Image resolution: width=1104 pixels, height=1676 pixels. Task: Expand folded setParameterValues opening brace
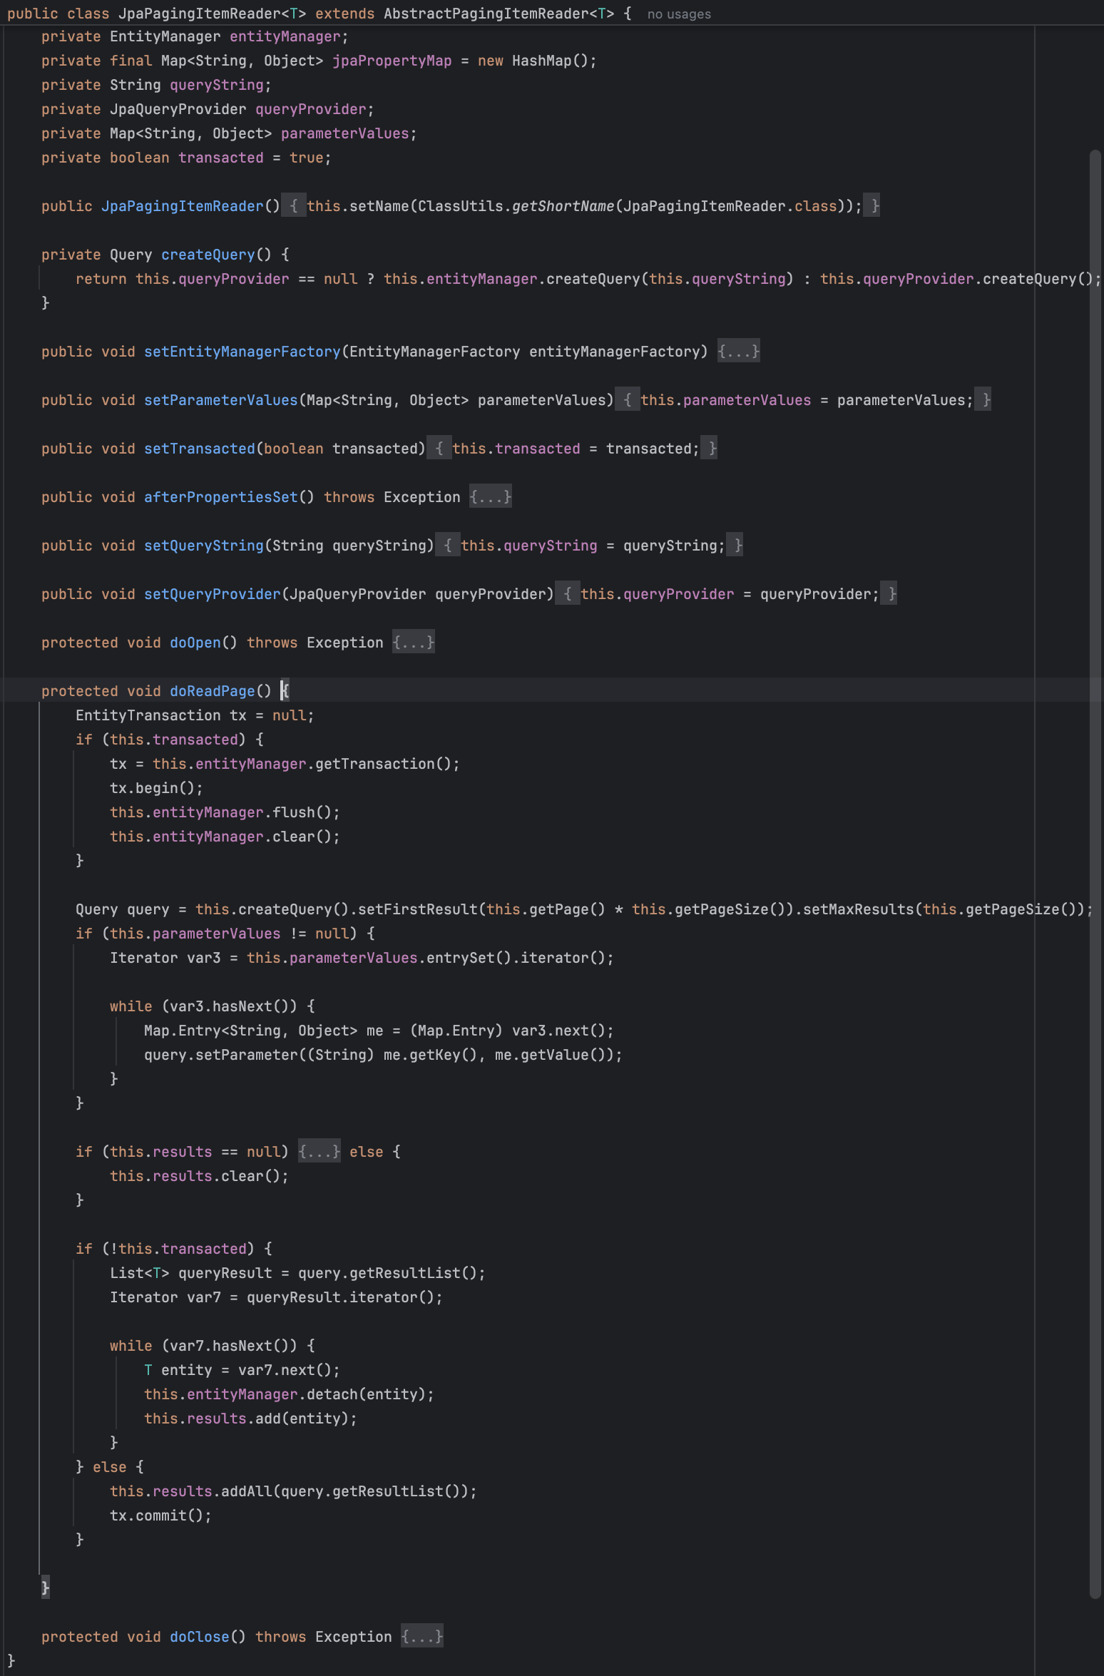[627, 400]
